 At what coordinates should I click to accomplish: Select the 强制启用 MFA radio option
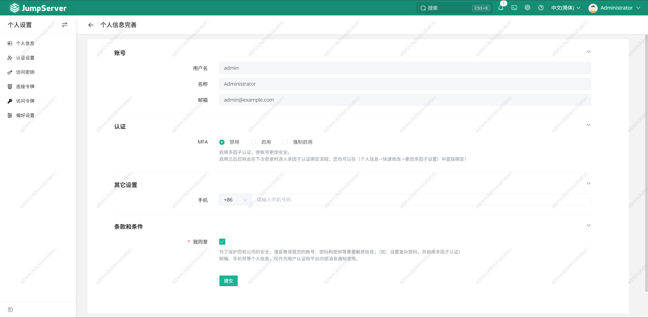[x=285, y=142]
